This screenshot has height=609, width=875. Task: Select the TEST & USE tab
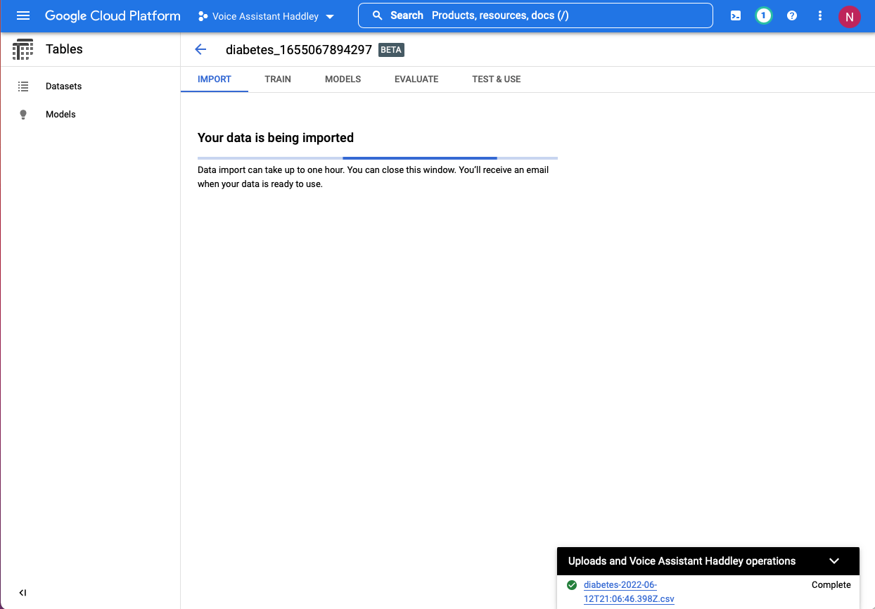[x=497, y=79]
